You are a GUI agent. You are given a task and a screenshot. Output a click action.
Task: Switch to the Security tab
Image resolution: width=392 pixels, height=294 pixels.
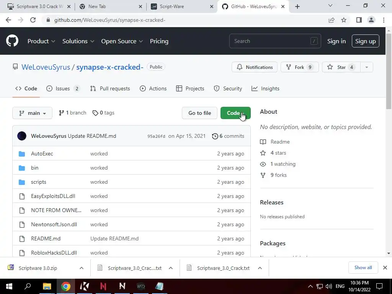(x=228, y=88)
